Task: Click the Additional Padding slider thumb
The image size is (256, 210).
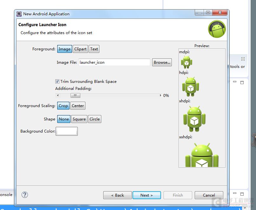Action: pyautogui.click(x=75, y=95)
